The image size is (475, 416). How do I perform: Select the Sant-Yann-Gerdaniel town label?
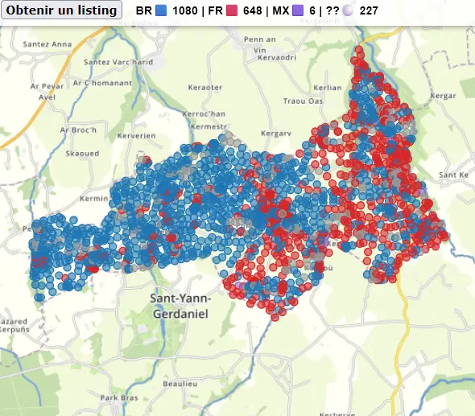[181, 306]
